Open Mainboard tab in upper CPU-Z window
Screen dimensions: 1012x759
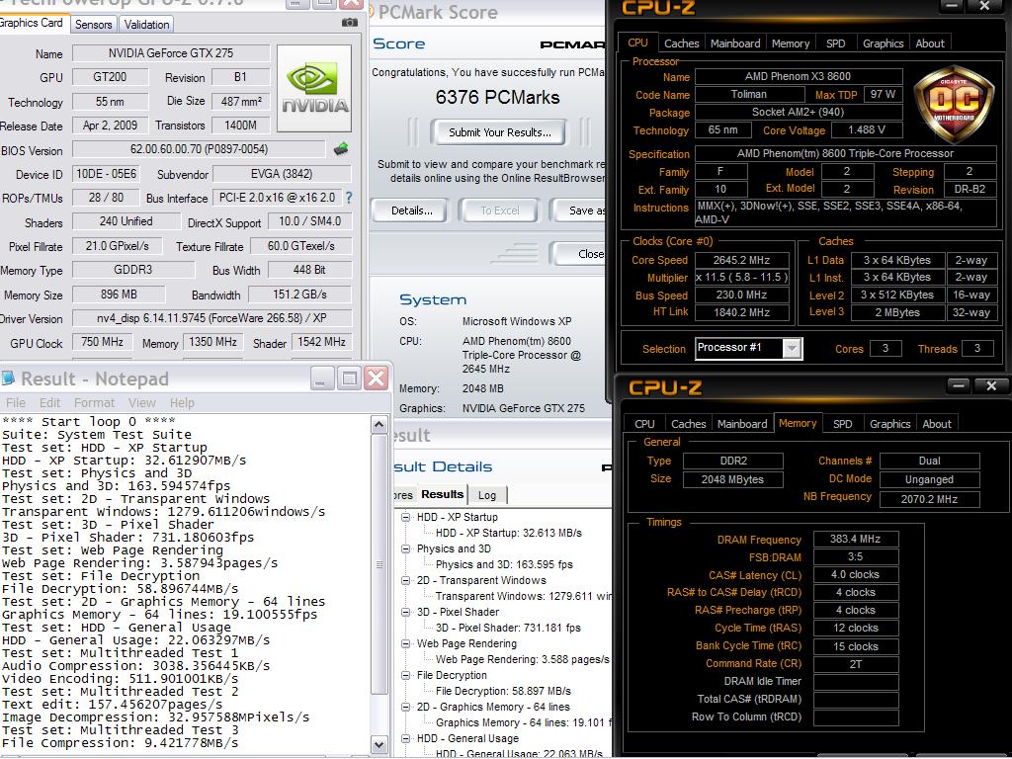(x=735, y=43)
